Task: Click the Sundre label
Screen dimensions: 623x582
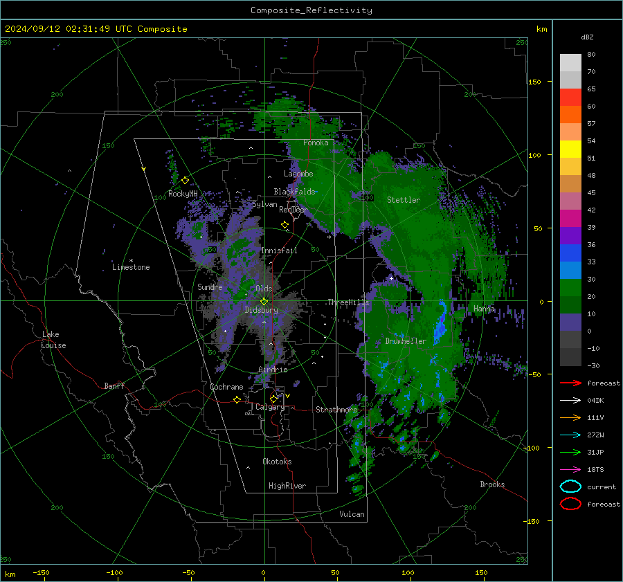Action: coord(210,287)
